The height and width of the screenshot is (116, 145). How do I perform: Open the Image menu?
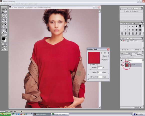(x=9, y=4)
